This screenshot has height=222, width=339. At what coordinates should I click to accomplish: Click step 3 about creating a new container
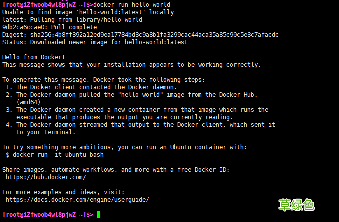point(137,110)
